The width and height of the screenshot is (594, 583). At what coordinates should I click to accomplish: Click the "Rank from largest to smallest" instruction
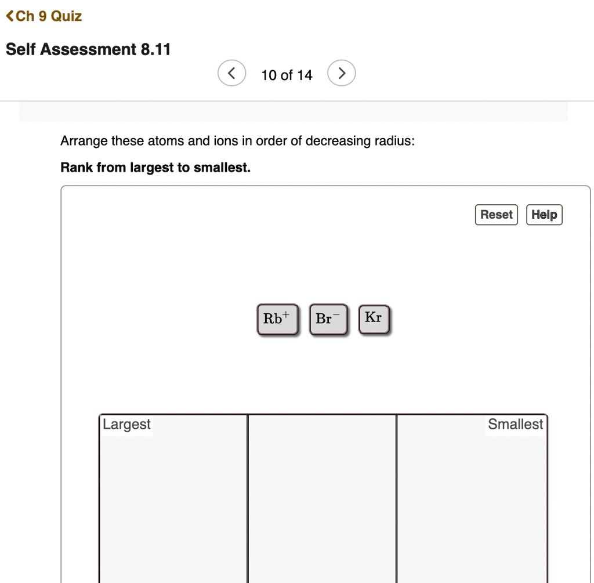pos(155,168)
